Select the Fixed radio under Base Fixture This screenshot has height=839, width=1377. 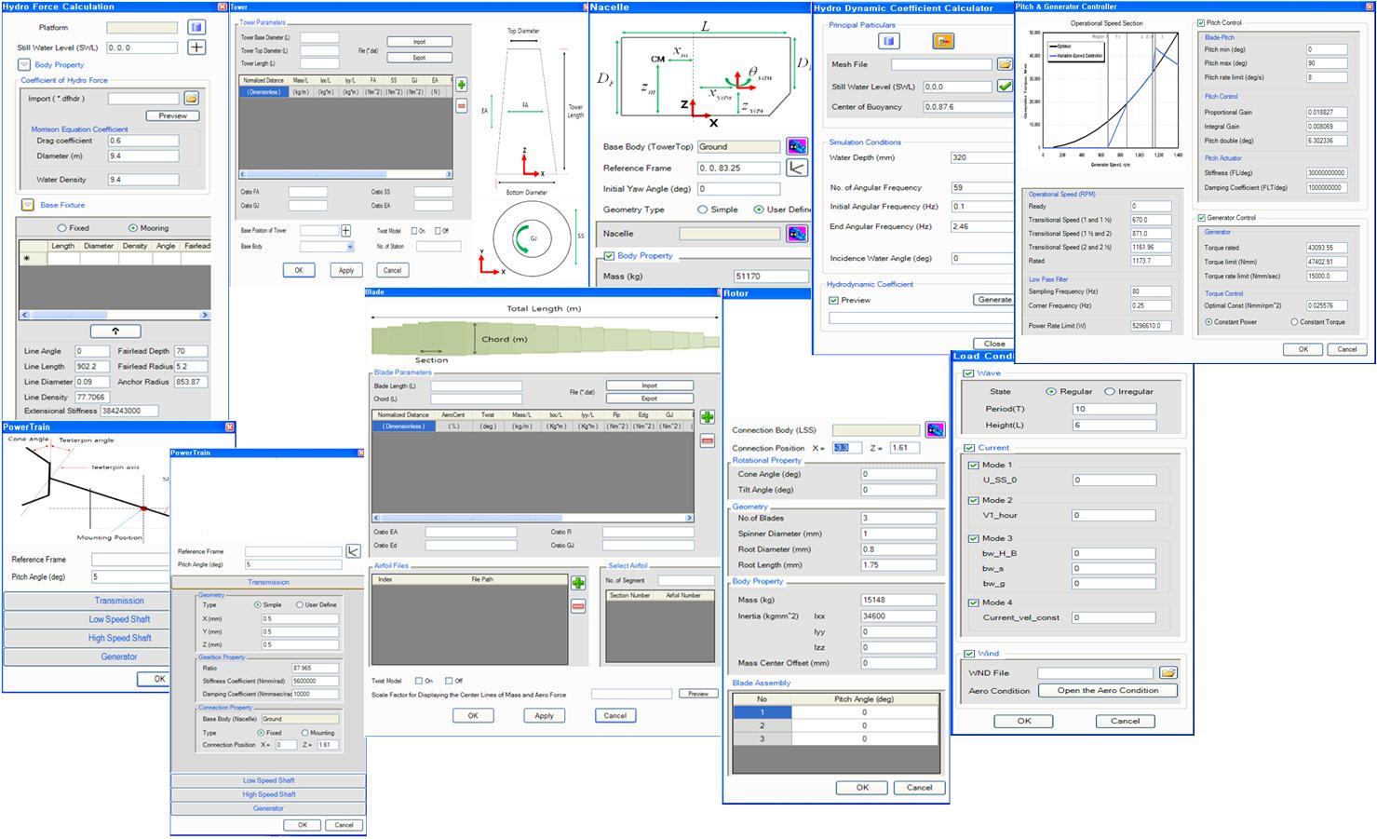tap(61, 228)
